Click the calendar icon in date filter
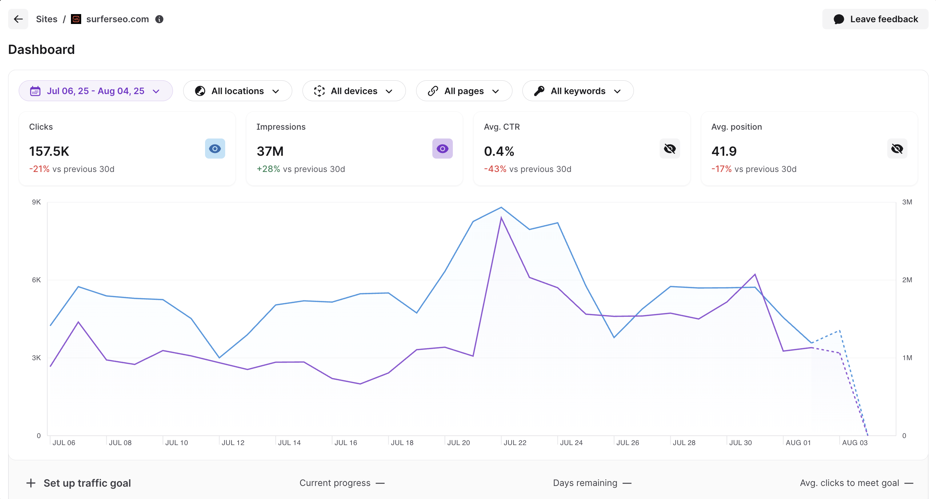 coord(35,91)
